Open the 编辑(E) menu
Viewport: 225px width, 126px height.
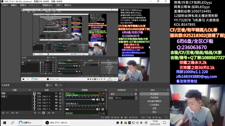tap(14, 5)
